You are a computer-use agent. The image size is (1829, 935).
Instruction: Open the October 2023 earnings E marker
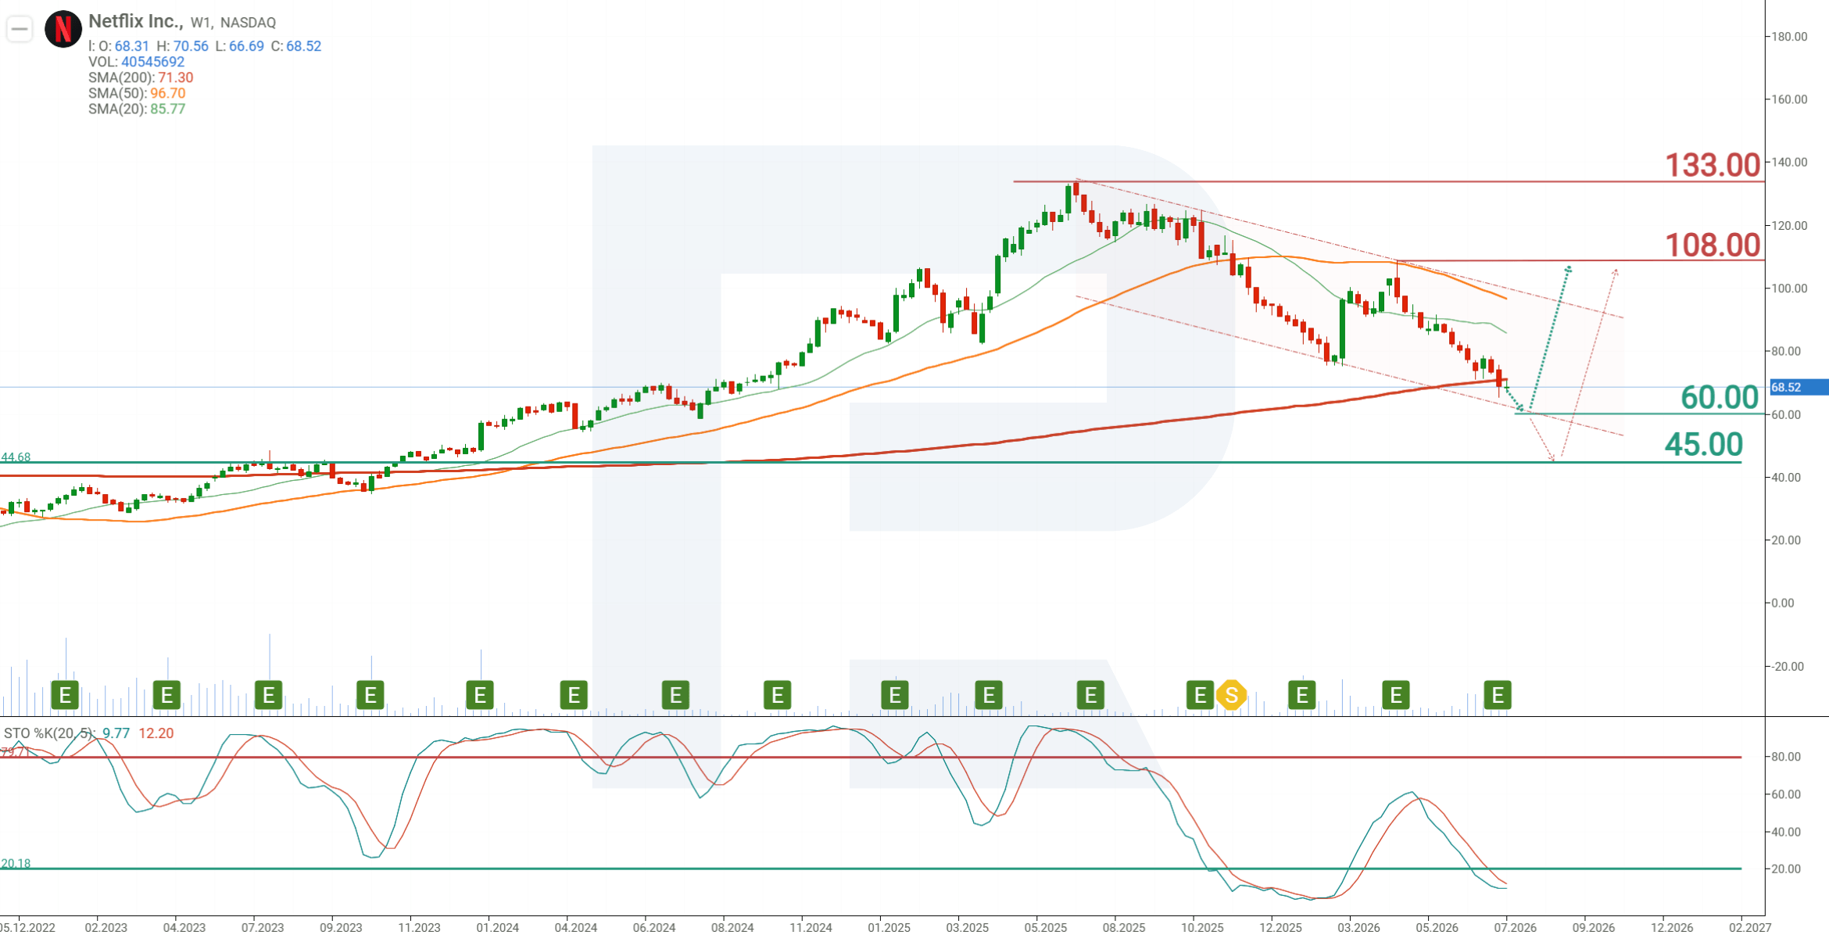(x=370, y=694)
